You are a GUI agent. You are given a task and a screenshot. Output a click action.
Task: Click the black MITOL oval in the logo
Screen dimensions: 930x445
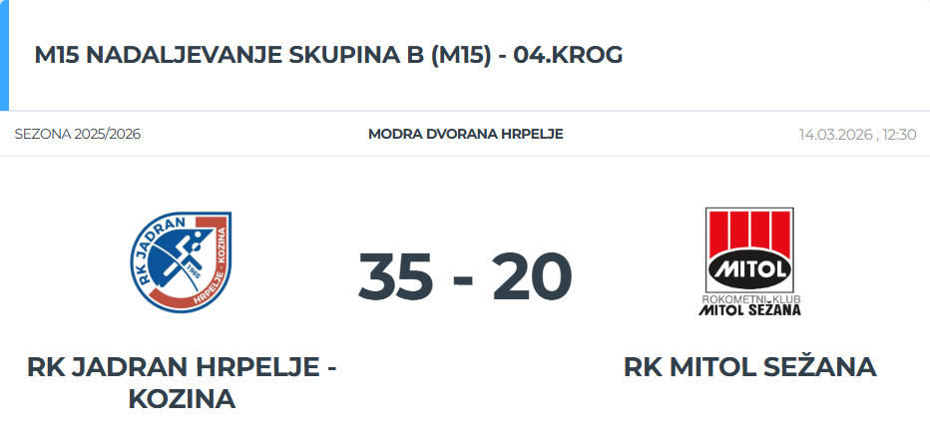tap(749, 270)
